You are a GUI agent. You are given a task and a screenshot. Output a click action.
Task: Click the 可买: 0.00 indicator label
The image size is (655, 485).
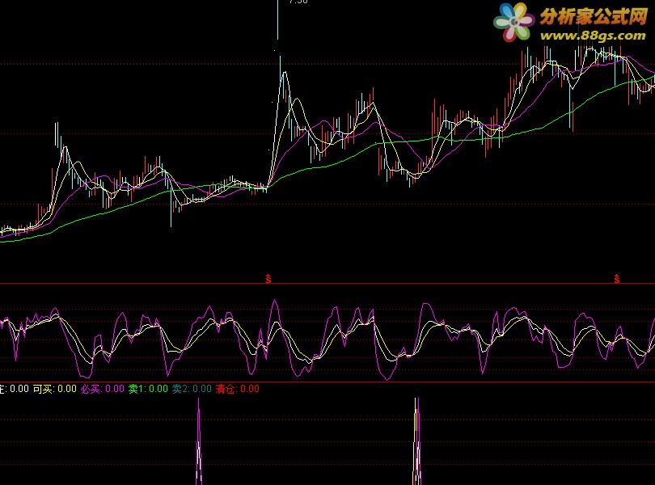point(55,389)
